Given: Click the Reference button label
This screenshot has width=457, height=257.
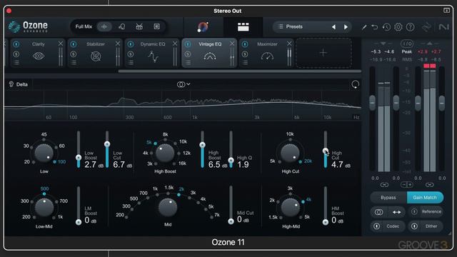Looking at the screenshot, I should (x=431, y=211).
